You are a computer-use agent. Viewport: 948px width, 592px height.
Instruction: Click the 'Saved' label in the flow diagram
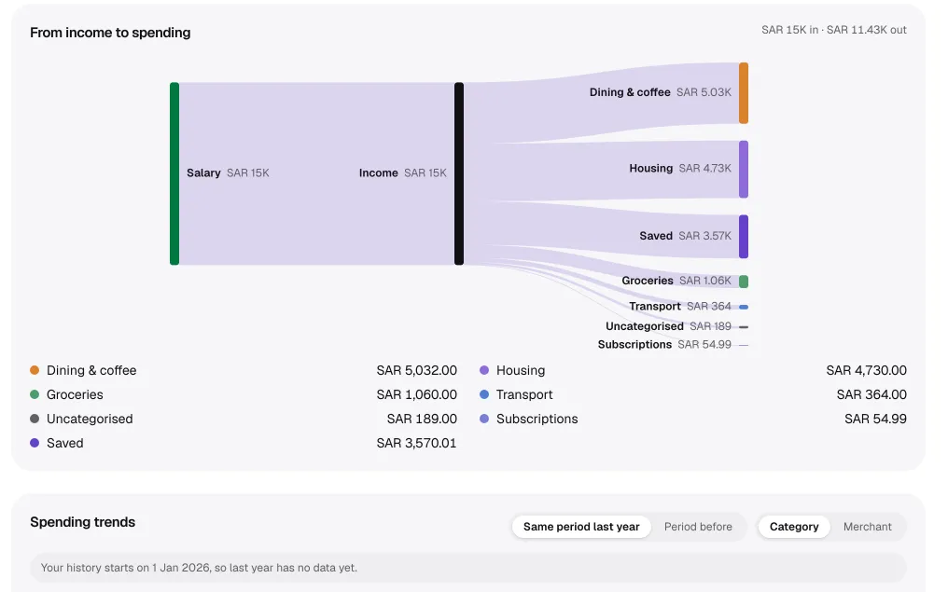[656, 236]
